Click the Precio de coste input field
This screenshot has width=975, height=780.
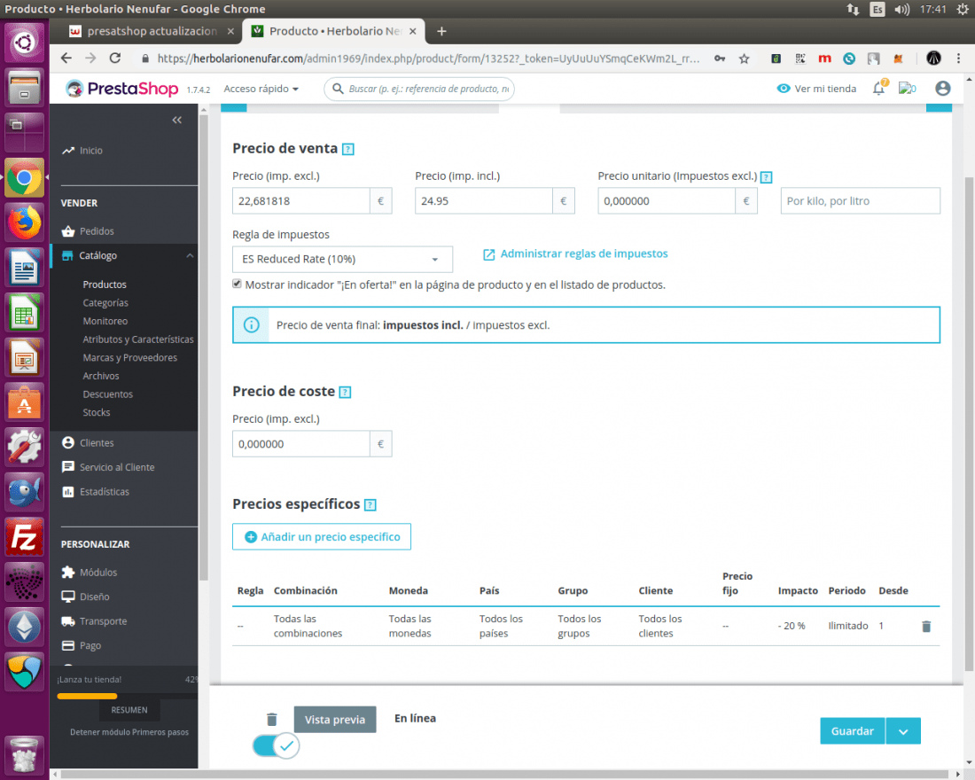tap(301, 444)
